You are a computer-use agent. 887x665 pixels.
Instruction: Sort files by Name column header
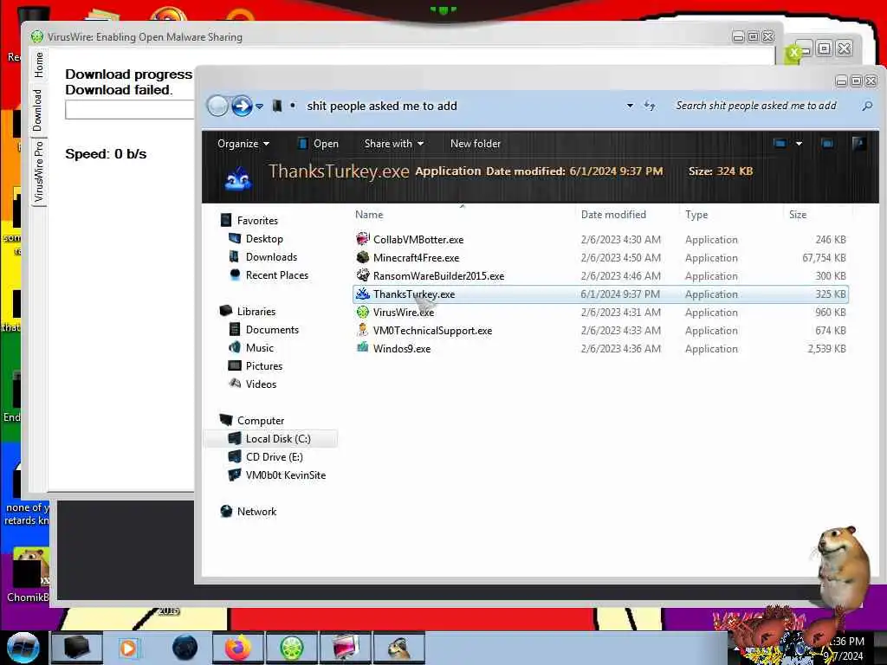tap(369, 215)
